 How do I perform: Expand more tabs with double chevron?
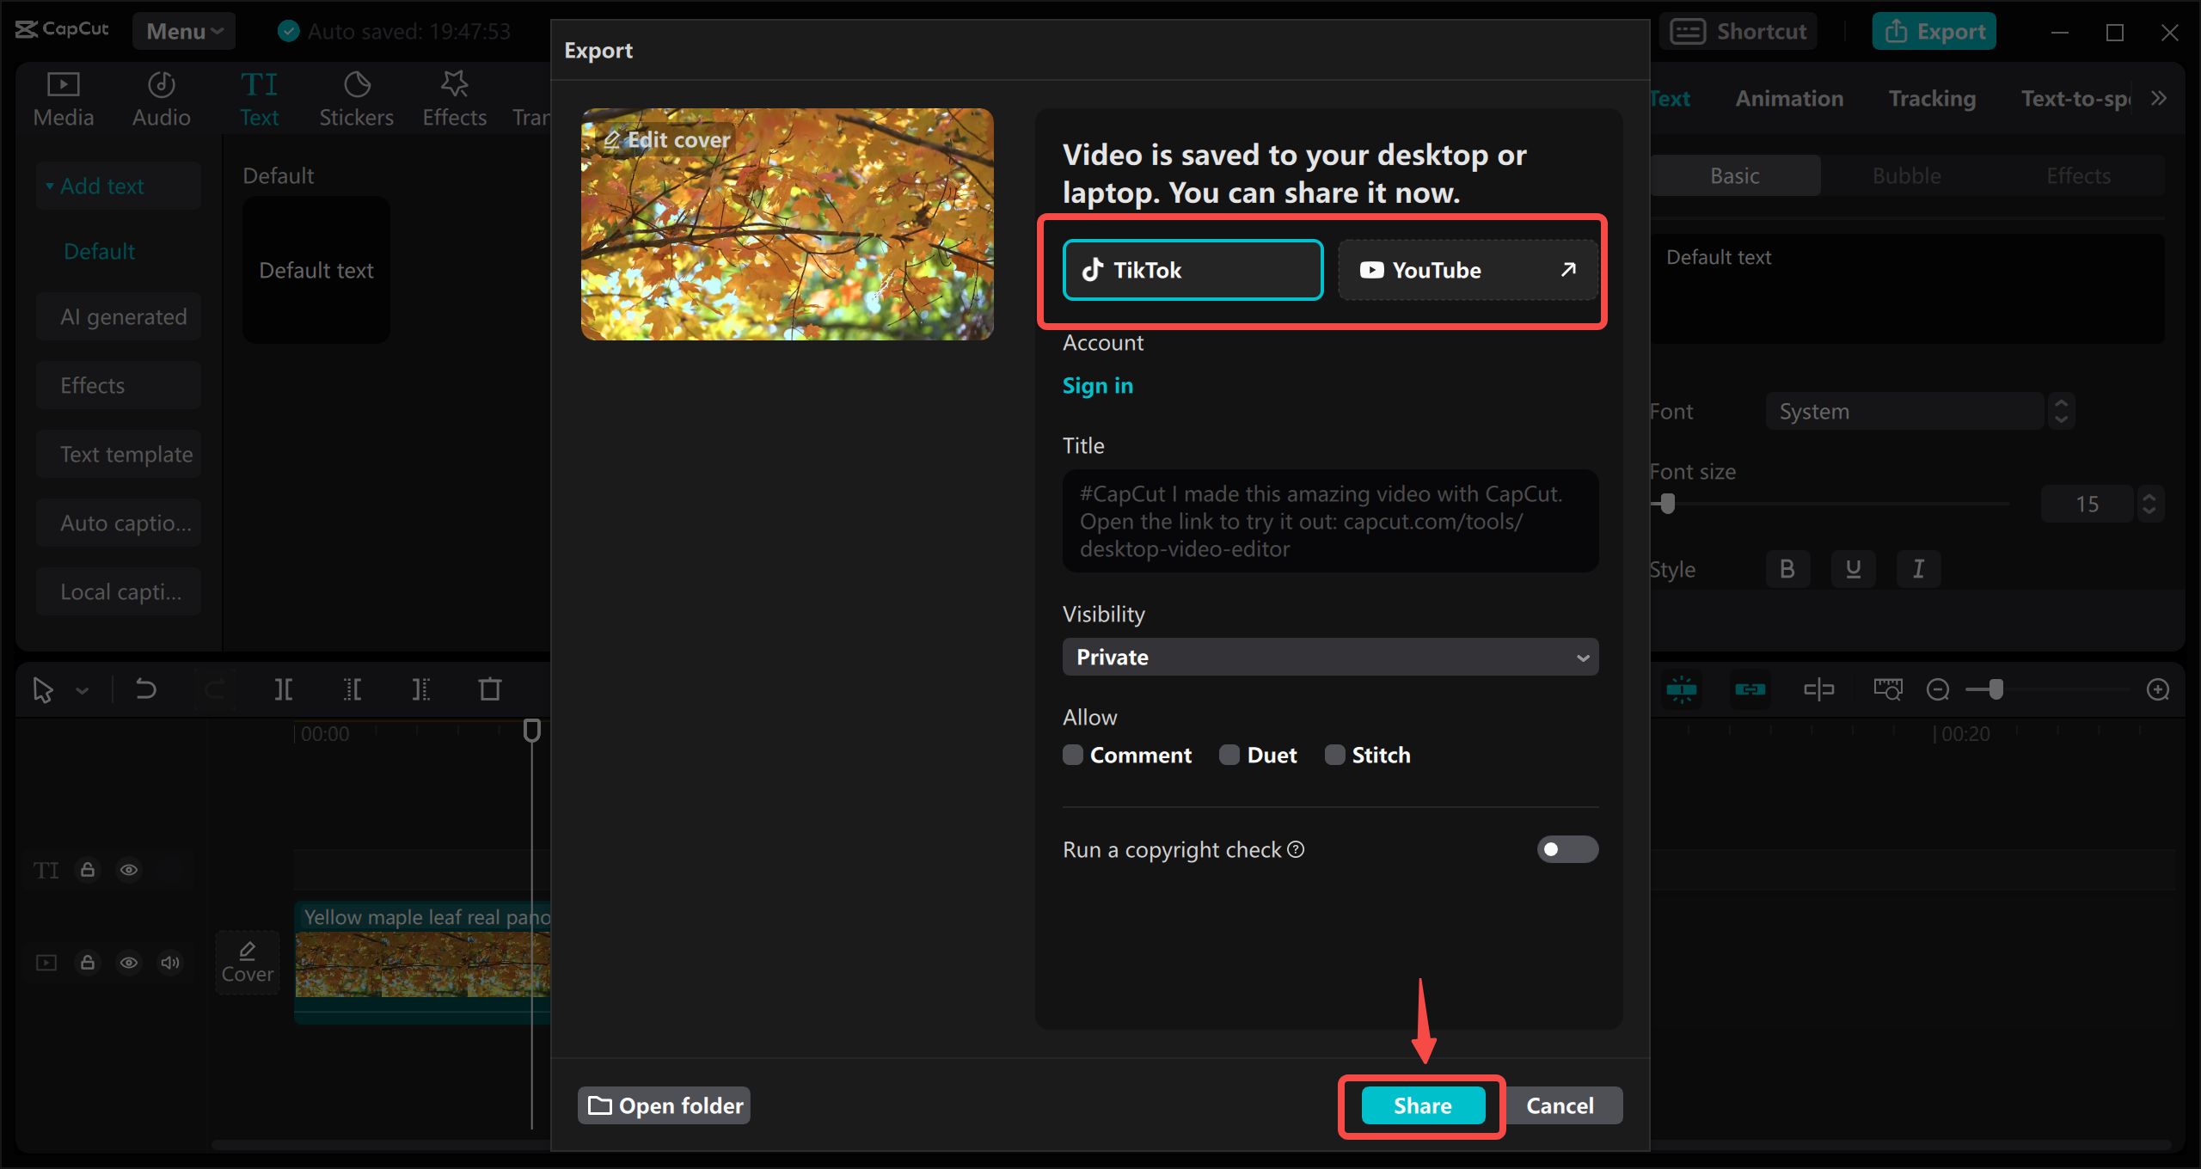pos(2159,98)
